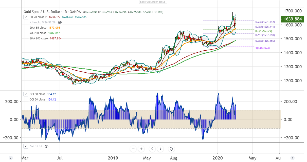
Task: Click the low price L1635.096 in header
Action: (x=120, y=12)
